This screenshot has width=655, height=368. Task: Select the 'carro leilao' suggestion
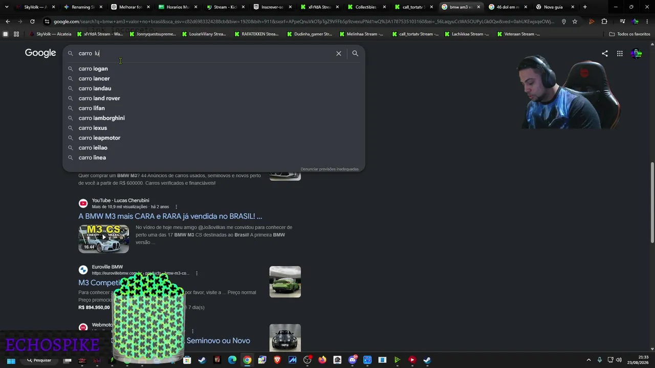pyautogui.click(x=213, y=148)
